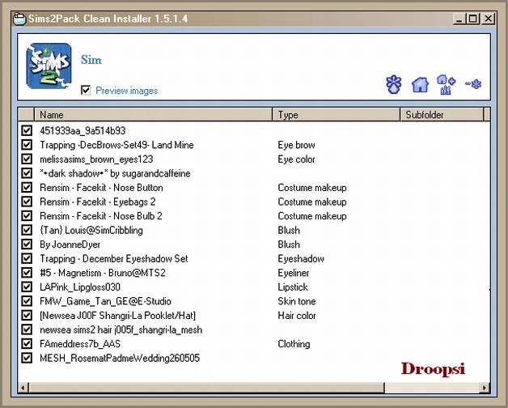This screenshot has height=408, width=508.
Task: Select the By JoanneDyer entry
Action: pos(70,244)
